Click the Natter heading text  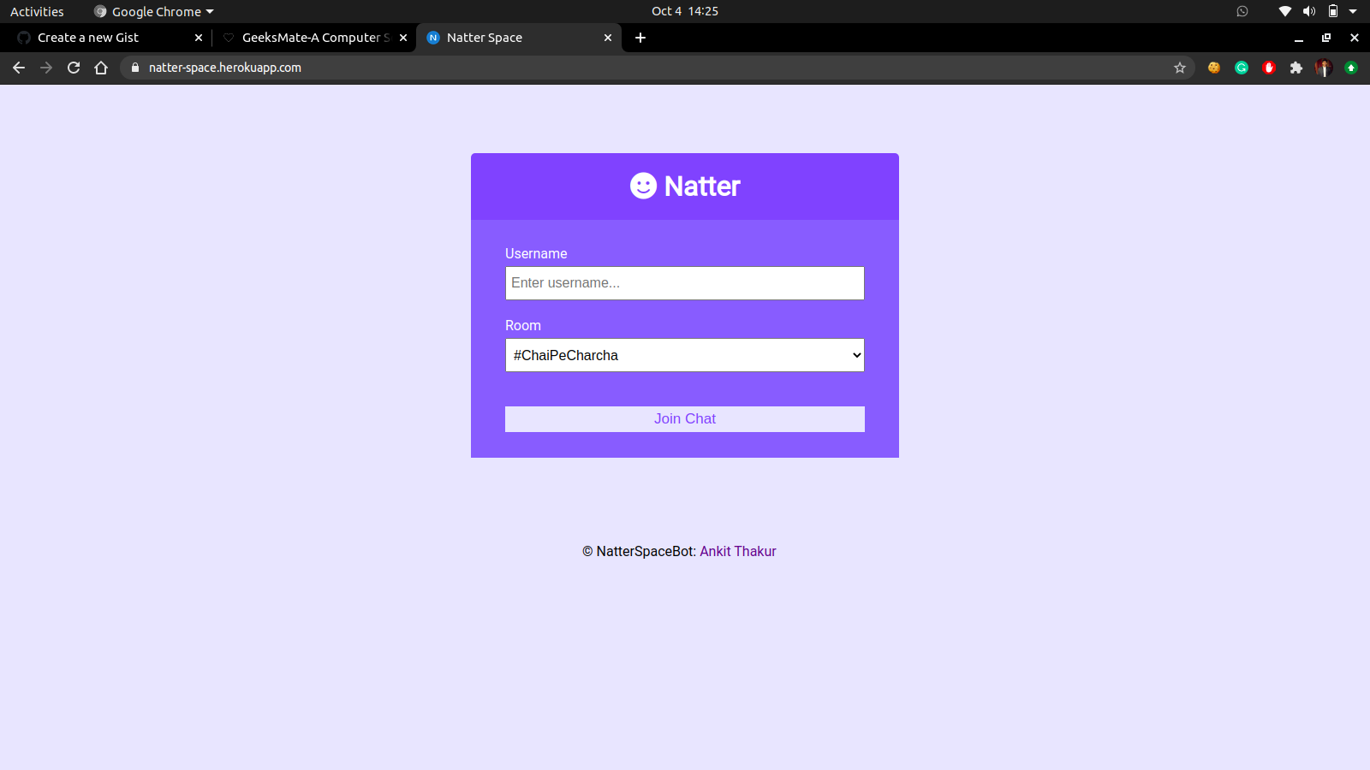702,187
